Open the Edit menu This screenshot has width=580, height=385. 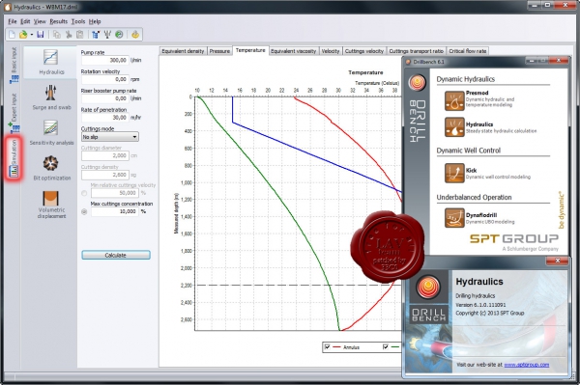tap(25, 21)
